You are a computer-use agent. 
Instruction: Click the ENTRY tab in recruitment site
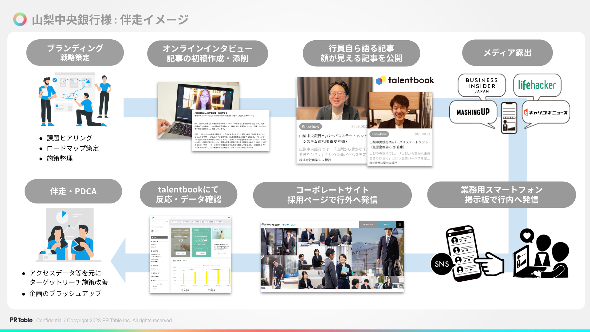tap(387, 225)
